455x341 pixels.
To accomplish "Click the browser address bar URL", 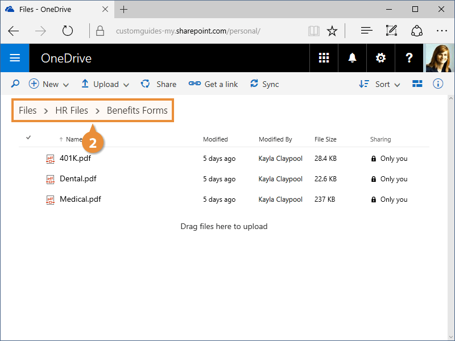I will (188, 31).
